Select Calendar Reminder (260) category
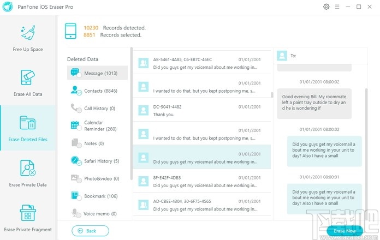The height and width of the screenshot is (240, 380). (x=97, y=125)
